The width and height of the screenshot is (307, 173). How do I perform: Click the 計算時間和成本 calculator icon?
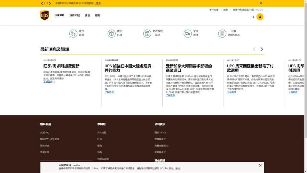[222, 34]
